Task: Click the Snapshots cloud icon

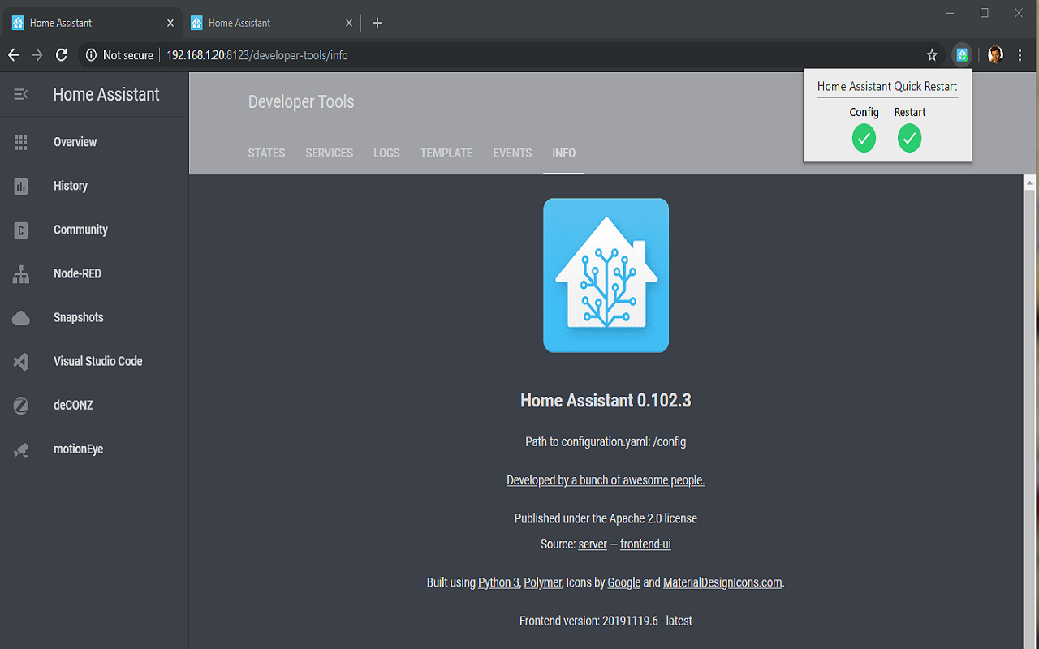Action: click(x=21, y=318)
